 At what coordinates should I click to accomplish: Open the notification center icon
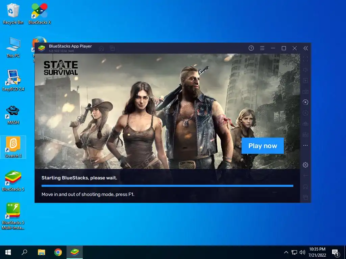pos(335,253)
